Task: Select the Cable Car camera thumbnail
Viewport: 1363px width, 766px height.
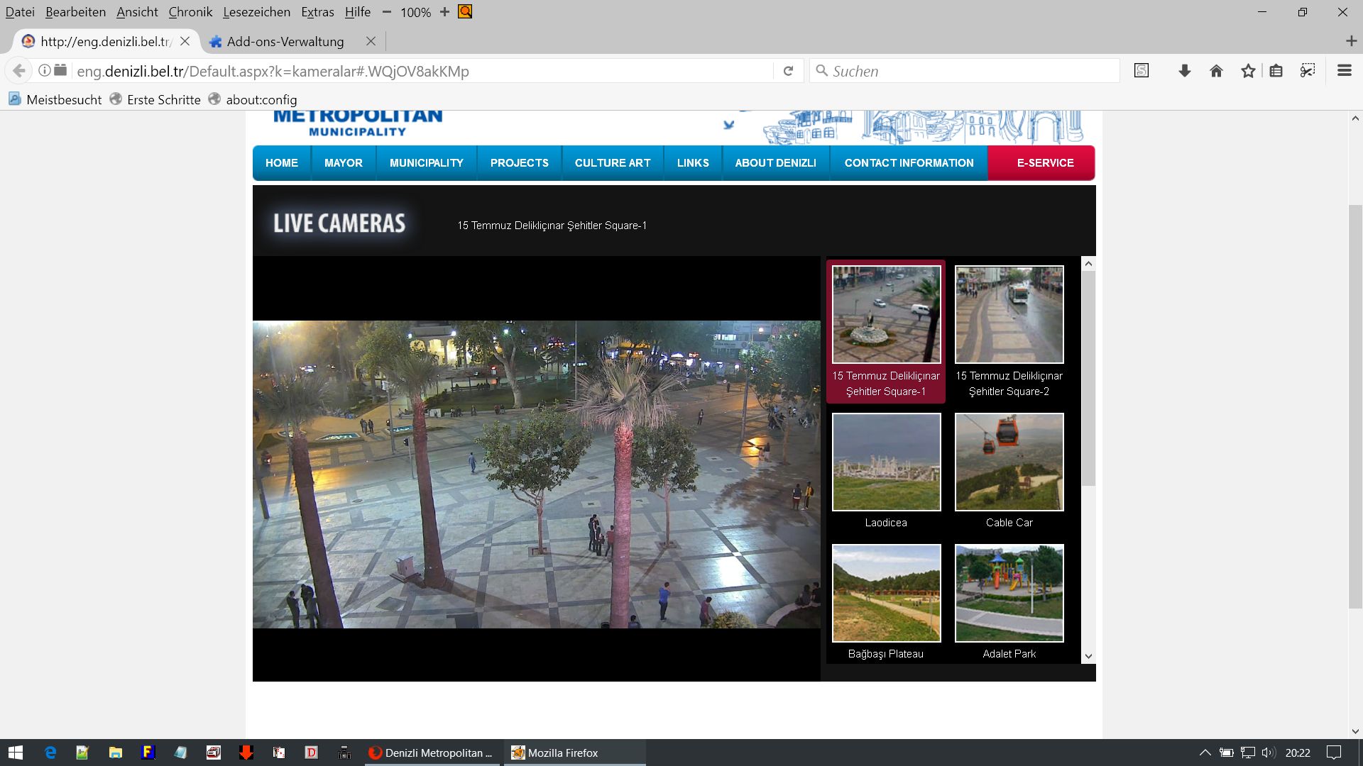Action: [x=1009, y=462]
